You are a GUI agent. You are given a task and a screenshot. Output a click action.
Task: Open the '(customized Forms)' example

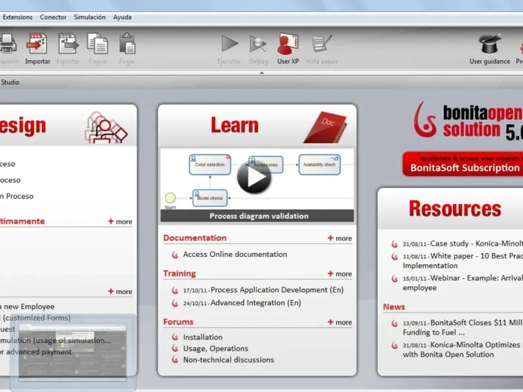pos(35,318)
